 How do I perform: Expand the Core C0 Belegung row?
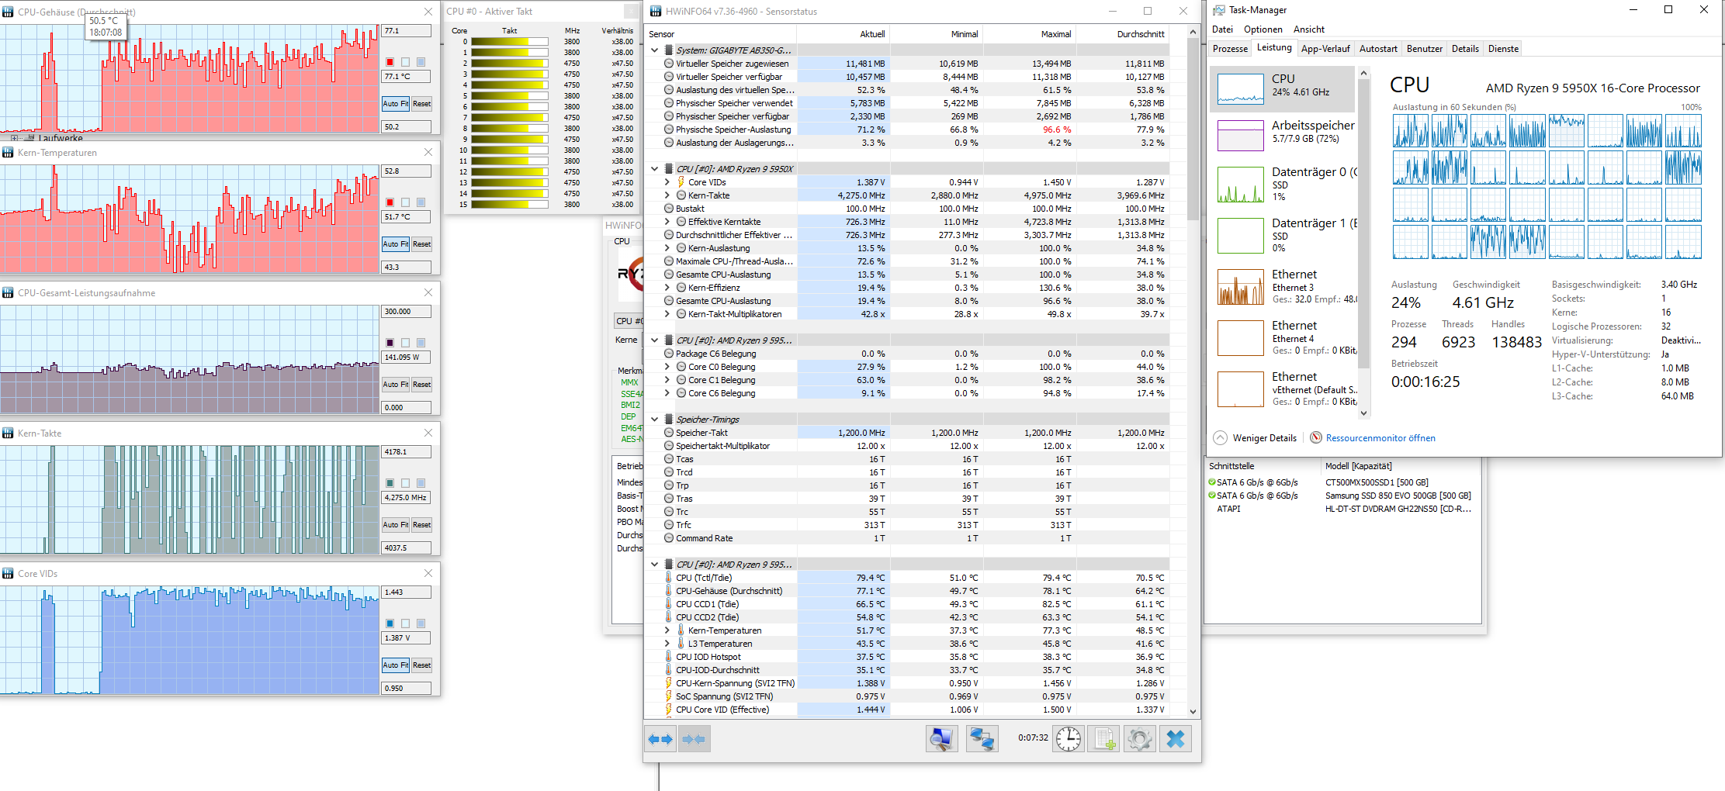(x=667, y=367)
